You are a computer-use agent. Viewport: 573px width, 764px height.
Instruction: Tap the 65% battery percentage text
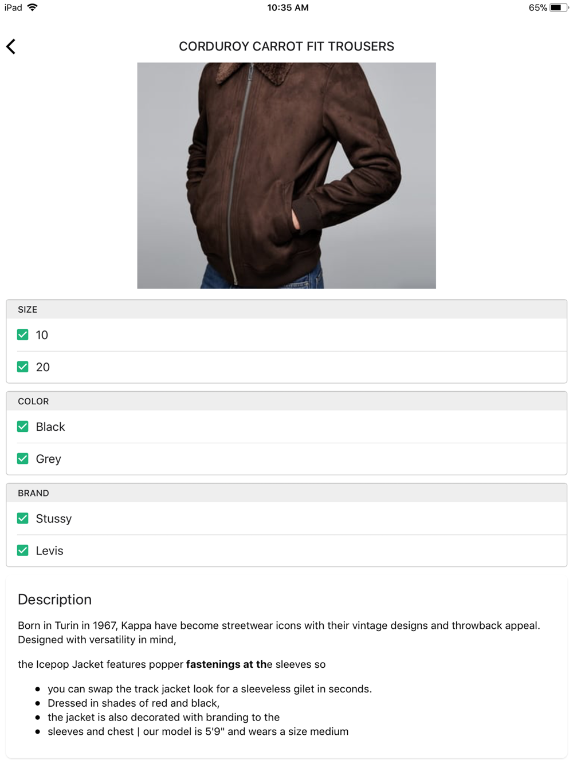537,7
